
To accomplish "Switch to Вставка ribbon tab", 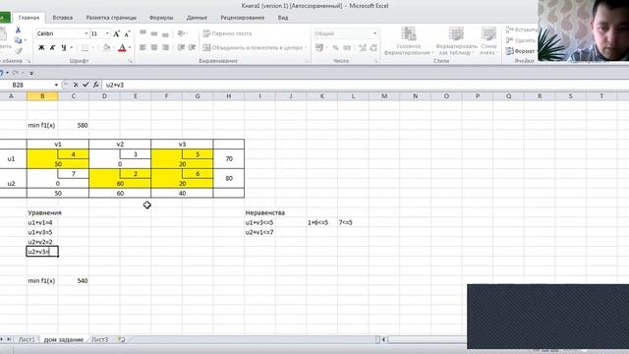I will click(63, 18).
